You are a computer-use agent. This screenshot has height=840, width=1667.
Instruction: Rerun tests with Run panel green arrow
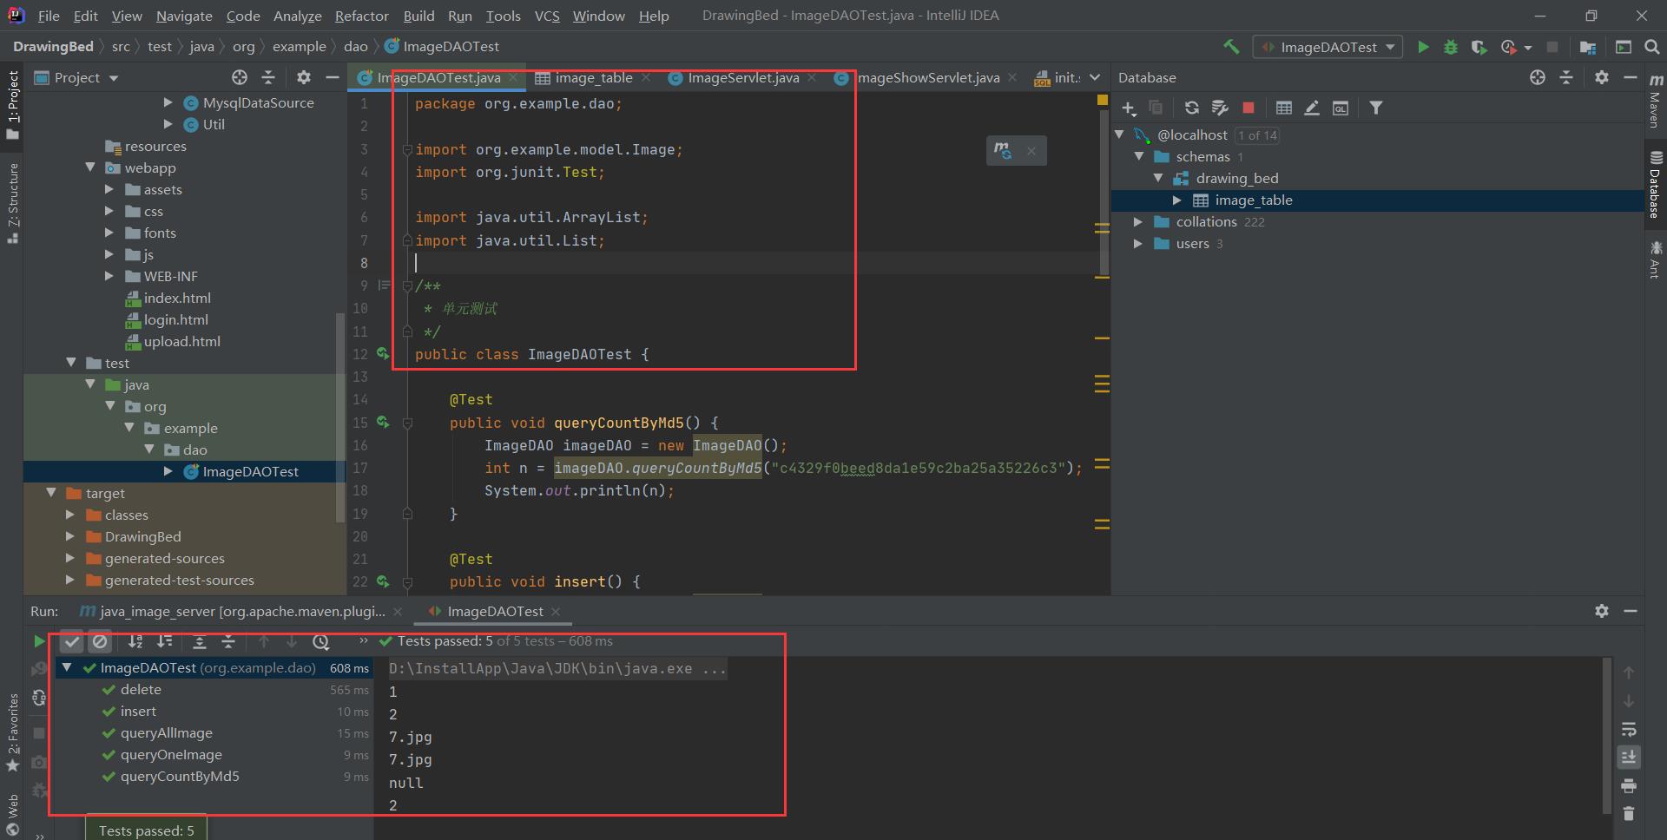38,641
